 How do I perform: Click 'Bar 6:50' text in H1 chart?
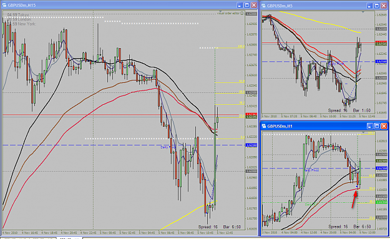tap(362, 227)
